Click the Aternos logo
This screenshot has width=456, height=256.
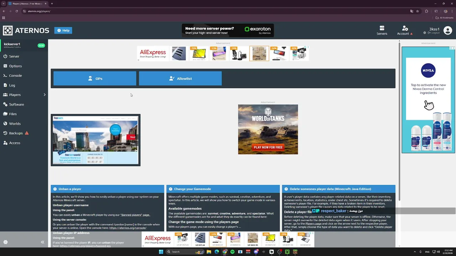(x=26, y=31)
